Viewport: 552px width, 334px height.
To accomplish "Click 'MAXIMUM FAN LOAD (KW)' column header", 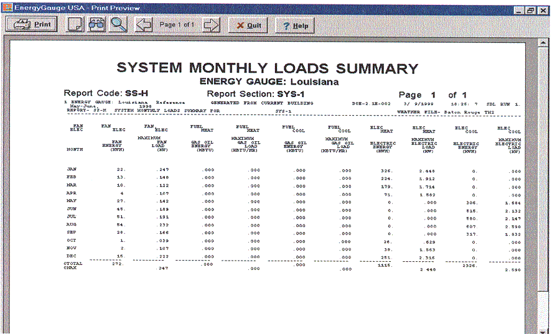I will [152, 144].
